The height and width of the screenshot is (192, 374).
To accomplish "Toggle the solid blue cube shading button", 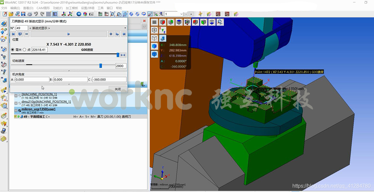I will (155, 46).
